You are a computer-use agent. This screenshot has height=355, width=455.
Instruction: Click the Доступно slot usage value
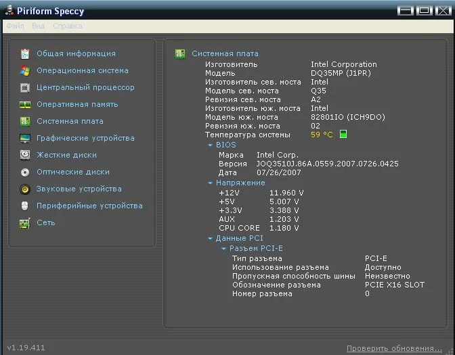point(383,267)
